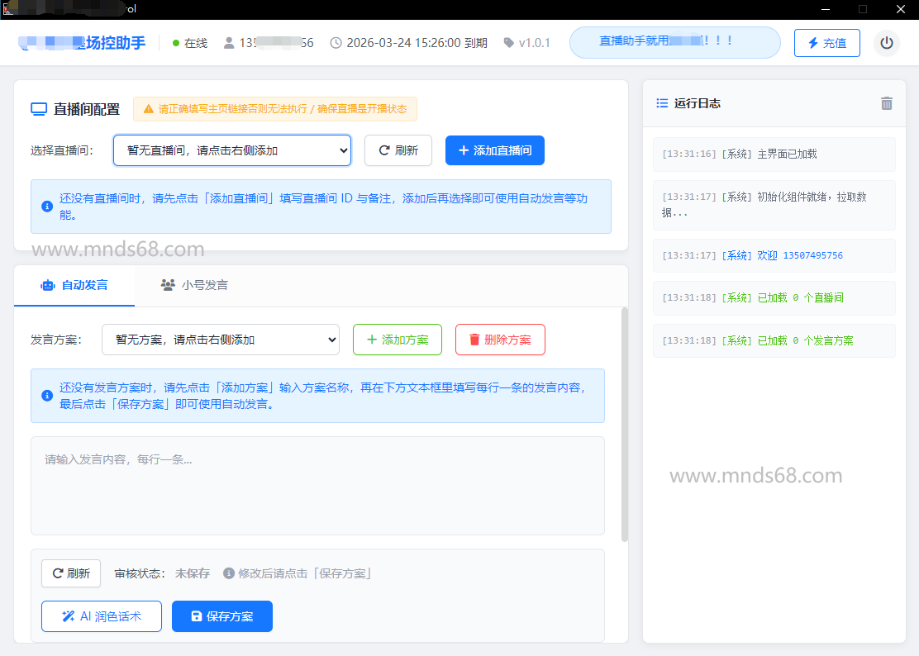Viewport: 919px width, 656px height.
Task: Click the 添加直播间 button
Action: point(494,150)
